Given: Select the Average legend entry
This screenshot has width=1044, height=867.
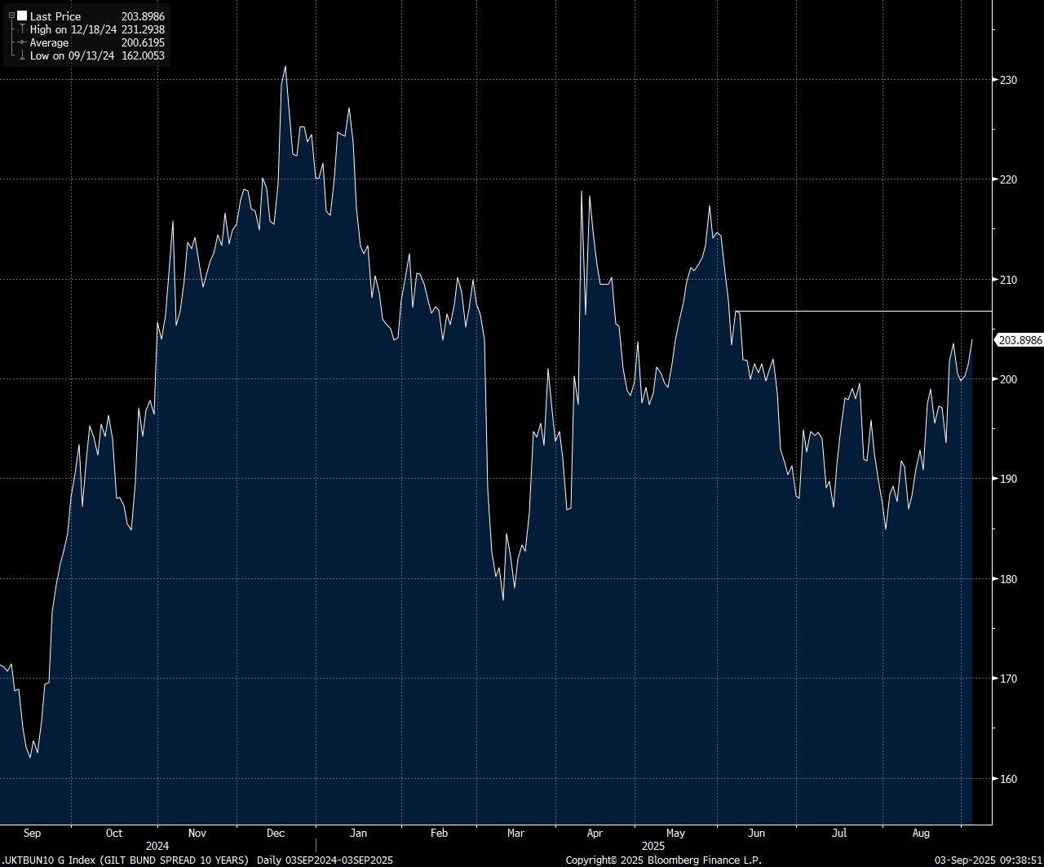Looking at the screenshot, I should pos(49,42).
